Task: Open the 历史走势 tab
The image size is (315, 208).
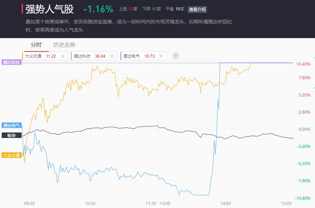Action: tap(64, 45)
